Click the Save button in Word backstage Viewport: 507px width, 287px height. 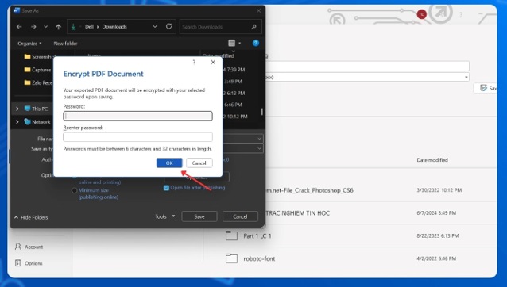point(486,88)
